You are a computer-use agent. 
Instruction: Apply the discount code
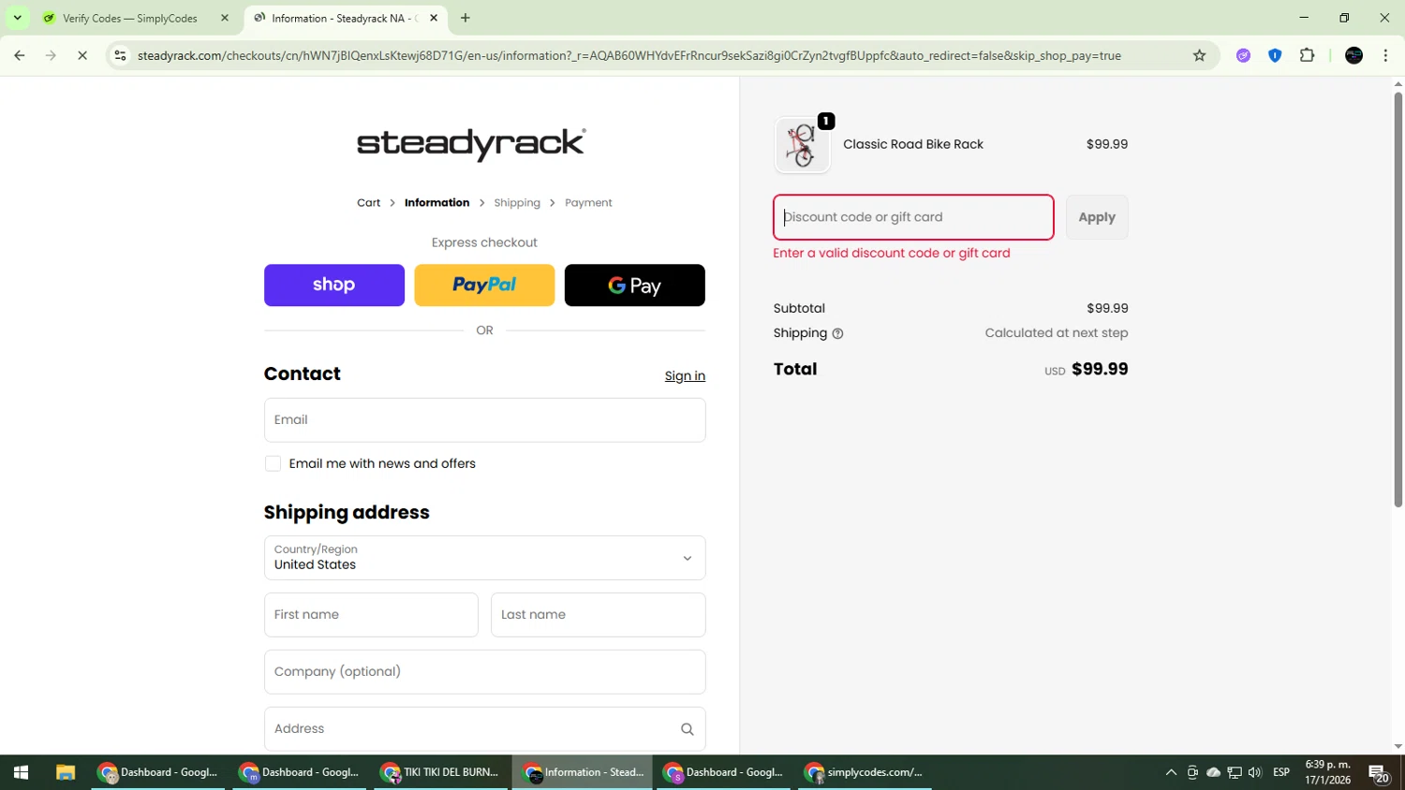coord(1097,217)
